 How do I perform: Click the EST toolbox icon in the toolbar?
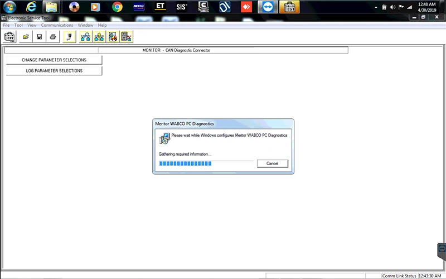pos(9,37)
